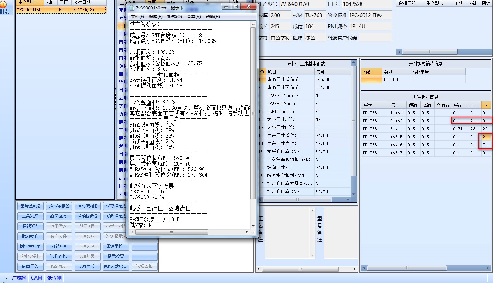493x283 pixels.
Task: Click the 在线WIP button
Action: [31, 226]
